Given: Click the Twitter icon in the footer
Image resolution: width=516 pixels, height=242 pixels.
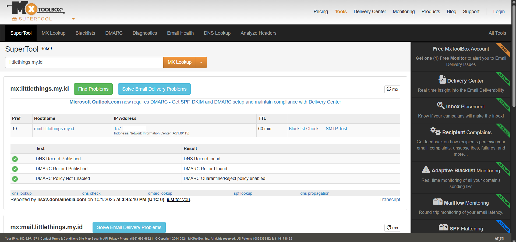Looking at the screenshot, I should pos(497,239).
